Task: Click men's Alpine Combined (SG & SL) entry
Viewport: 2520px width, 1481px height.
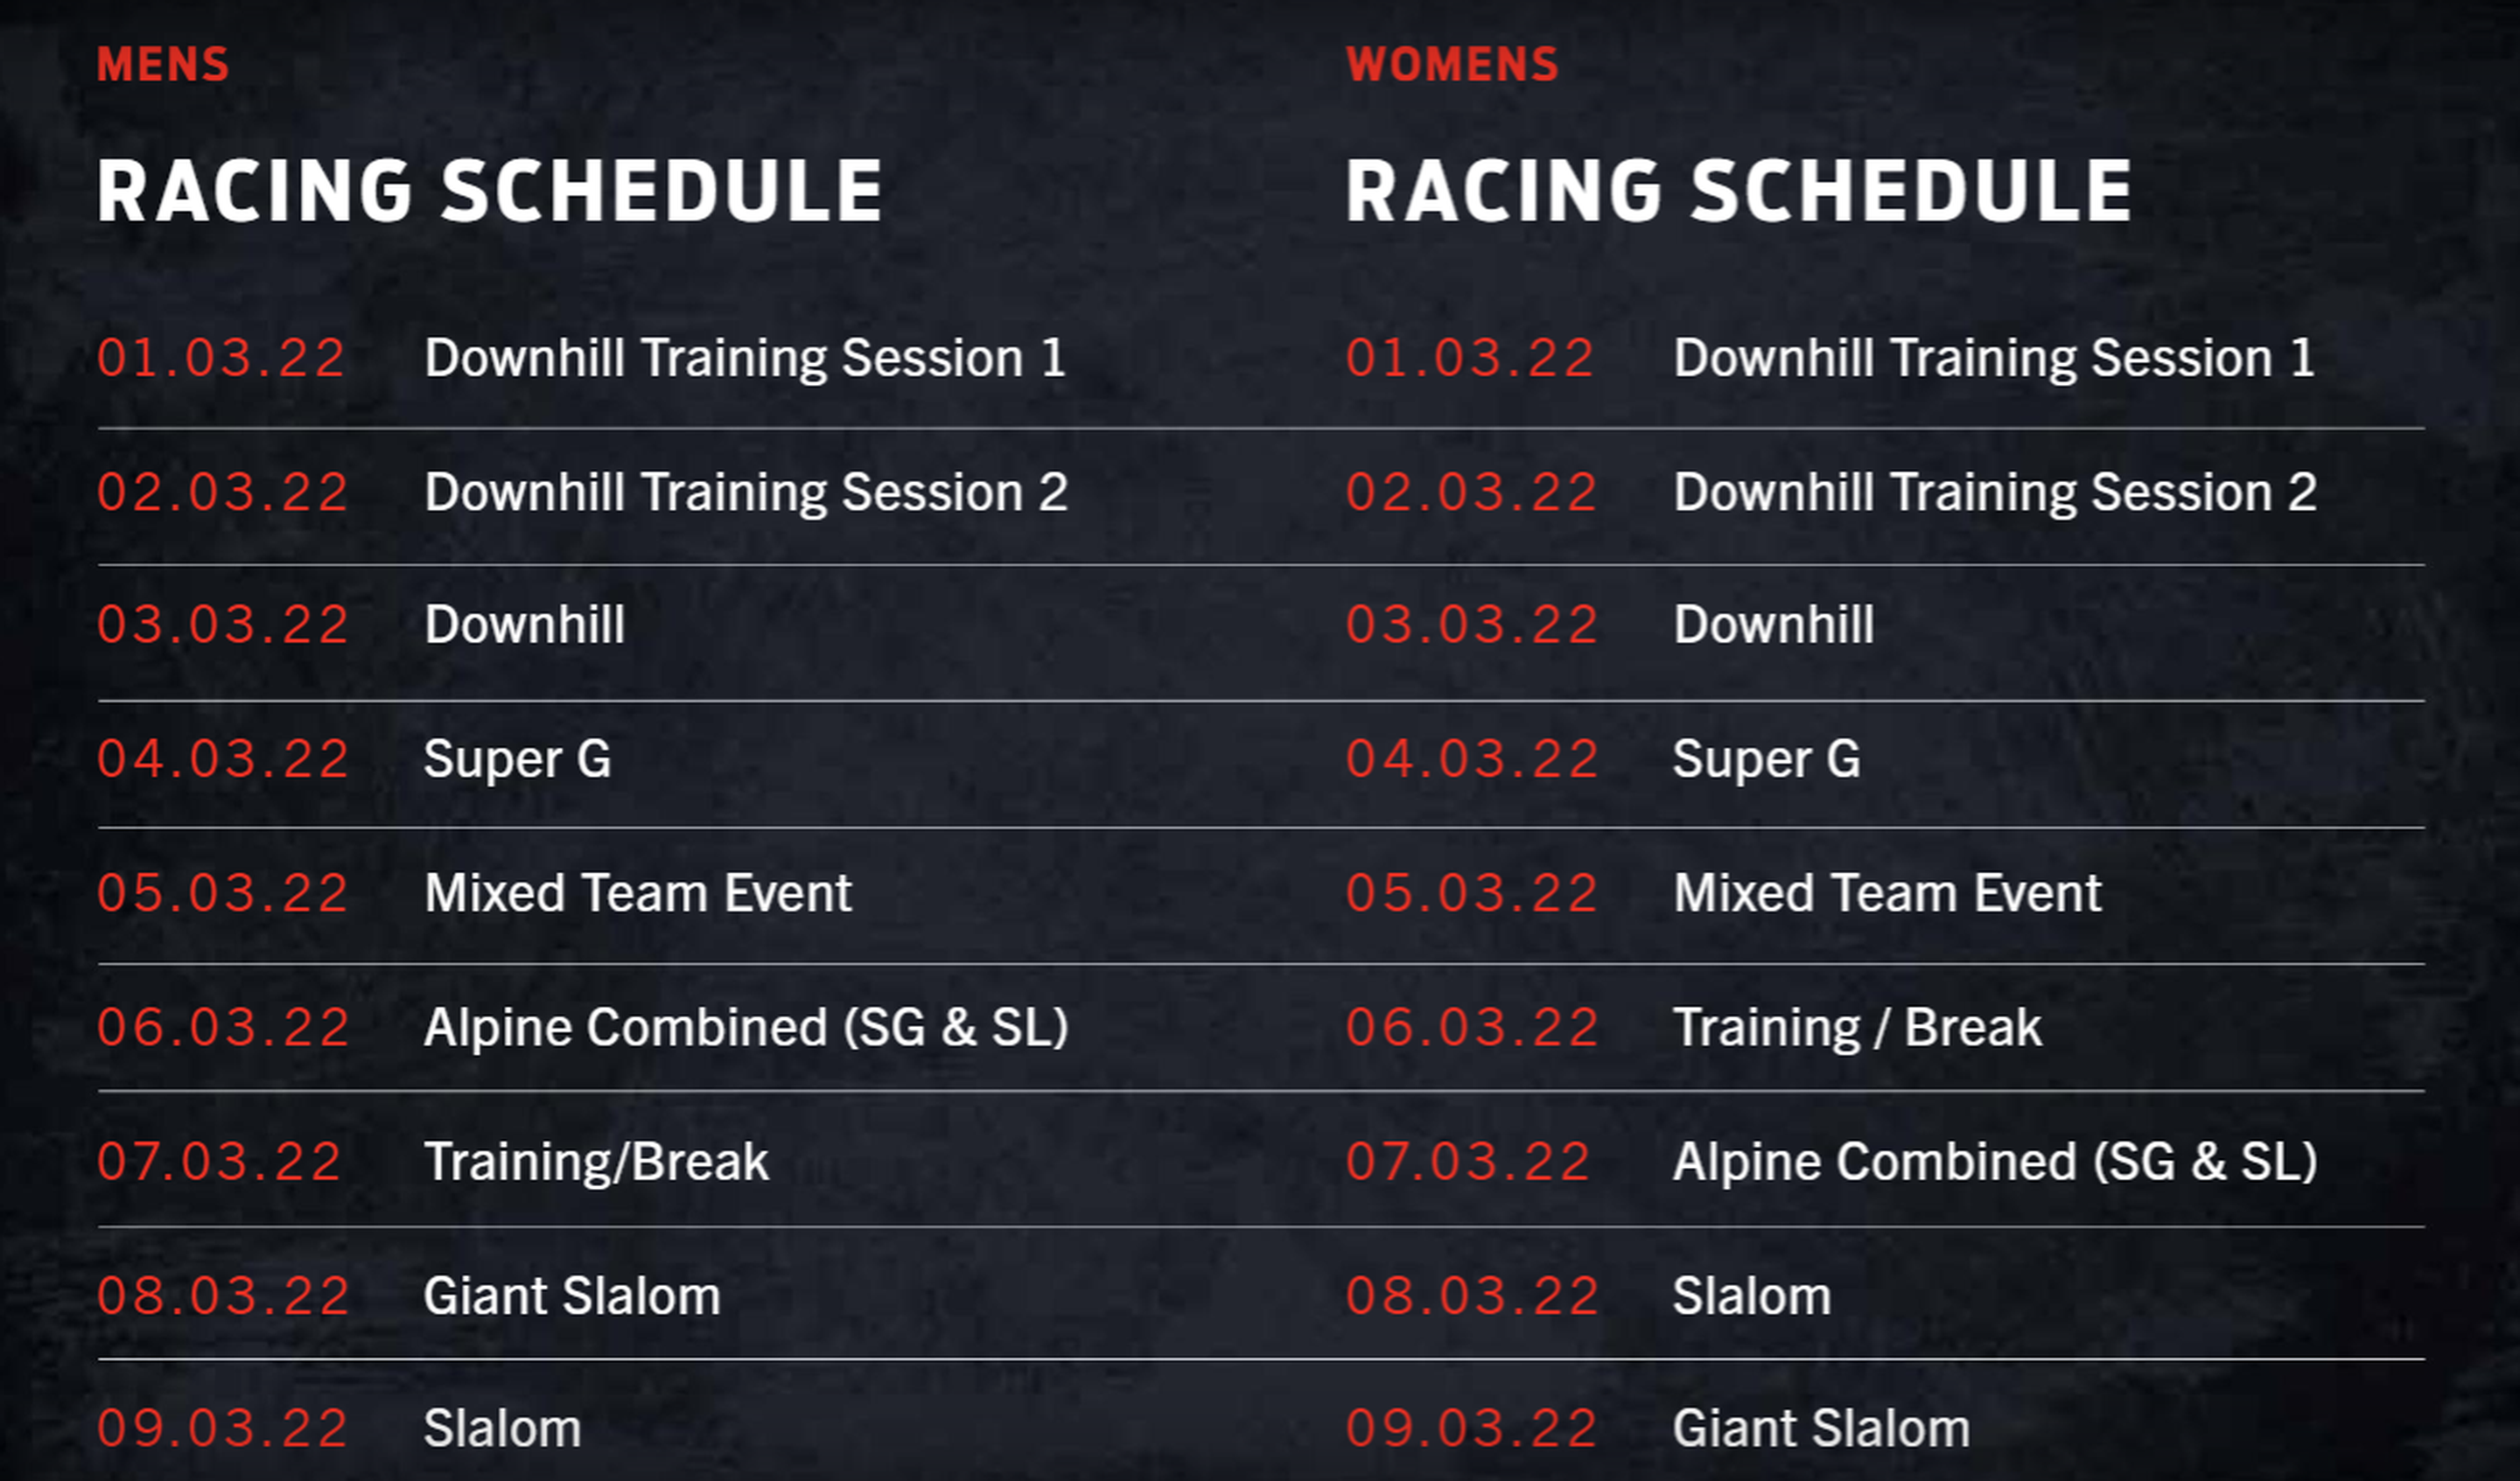Action: (746, 1027)
